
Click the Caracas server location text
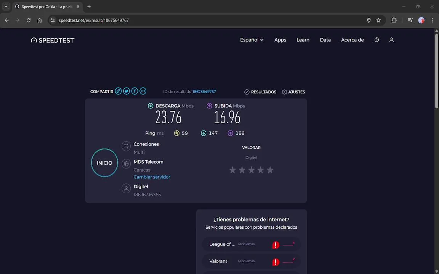coord(142,170)
